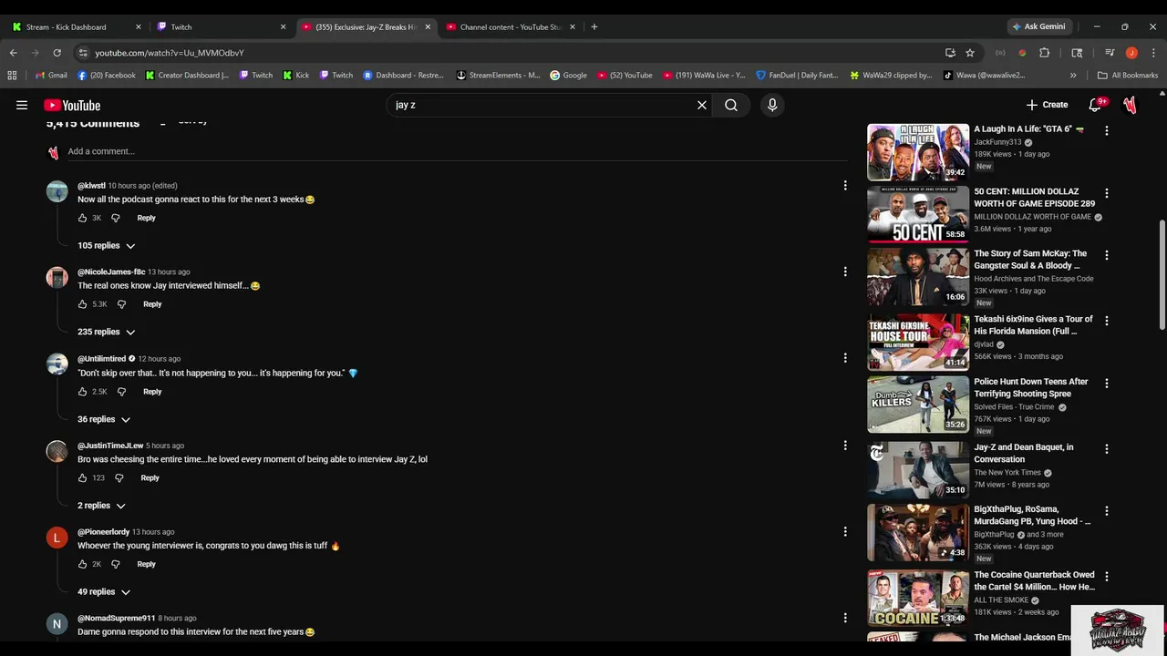Close the Jay-Z Exclusive tab

428,27
